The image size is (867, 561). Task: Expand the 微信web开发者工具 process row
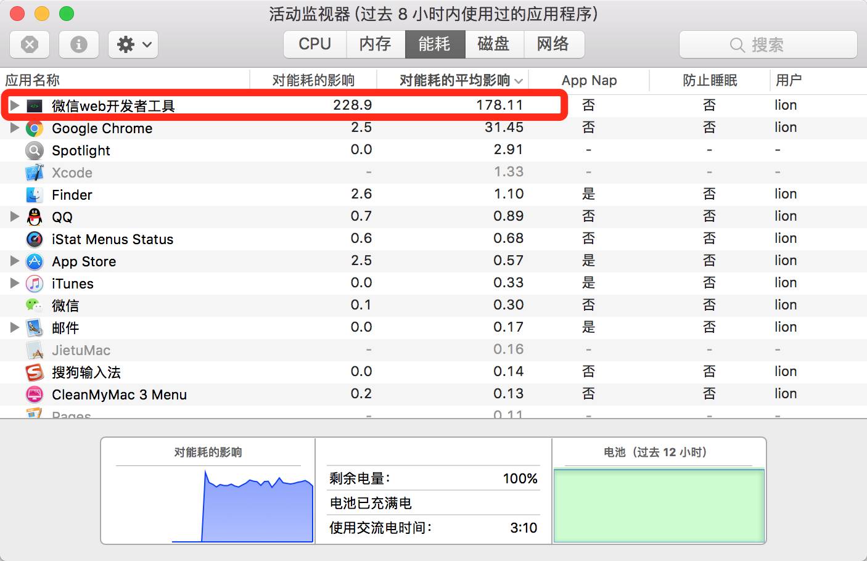(15, 105)
